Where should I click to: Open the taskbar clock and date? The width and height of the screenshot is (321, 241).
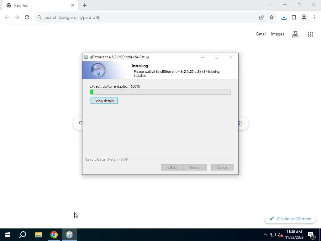tap(294, 235)
